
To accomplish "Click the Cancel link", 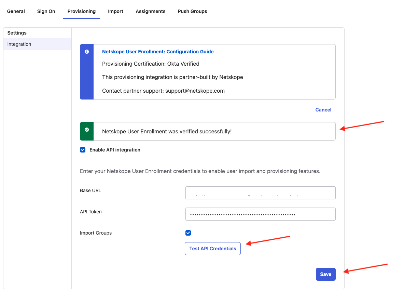I will tap(323, 110).
